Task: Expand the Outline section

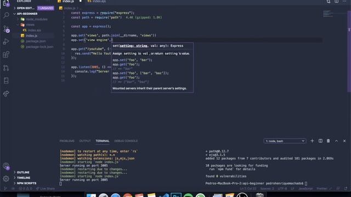Action: (x=23, y=172)
